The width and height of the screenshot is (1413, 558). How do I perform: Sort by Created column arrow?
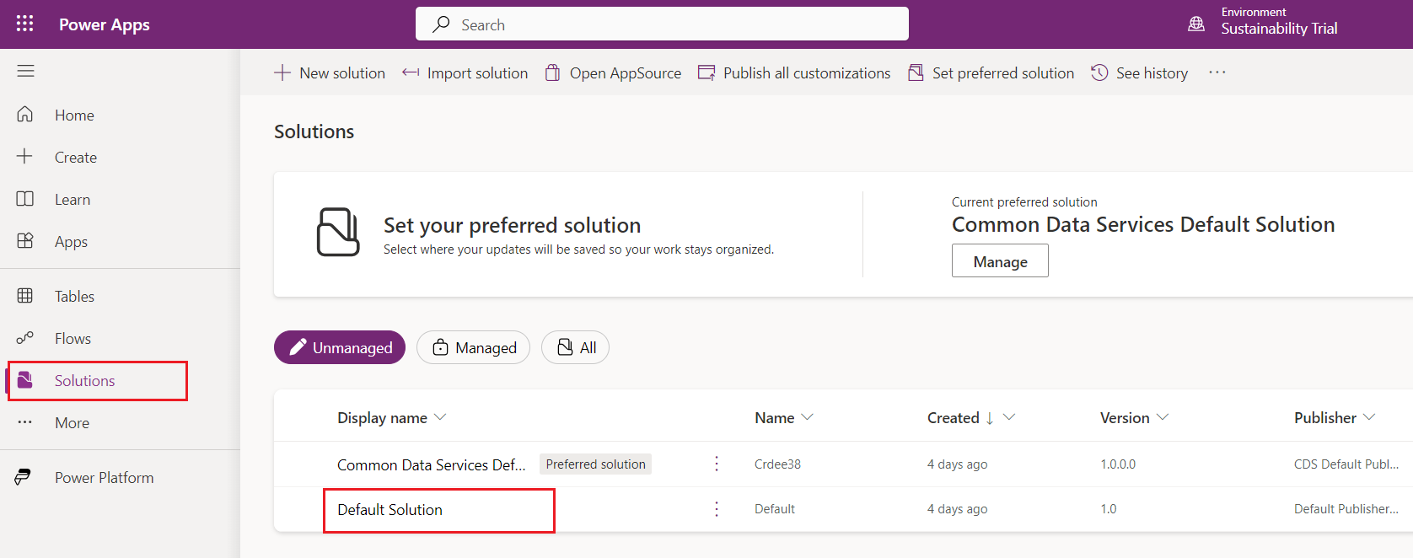click(x=990, y=418)
